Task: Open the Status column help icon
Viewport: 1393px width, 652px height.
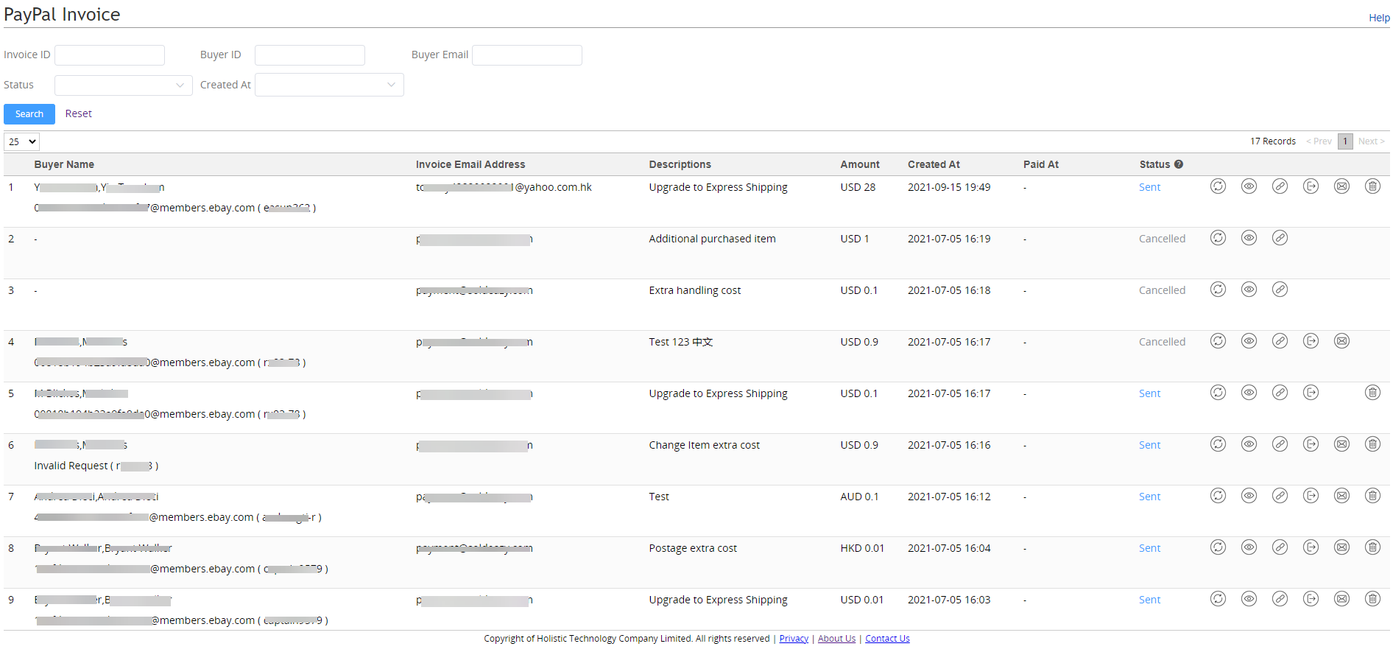Action: (x=1179, y=164)
